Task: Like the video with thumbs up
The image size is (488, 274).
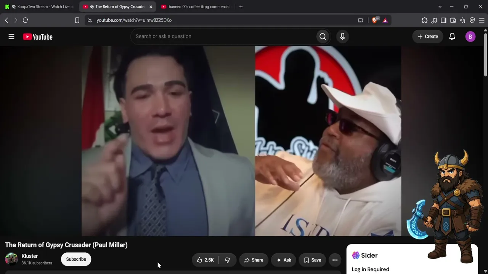Action: point(205,260)
